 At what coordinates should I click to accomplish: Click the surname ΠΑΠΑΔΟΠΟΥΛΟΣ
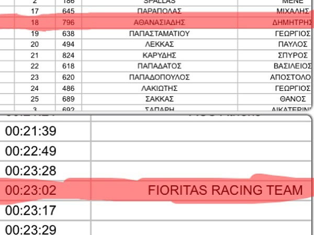[160, 77]
